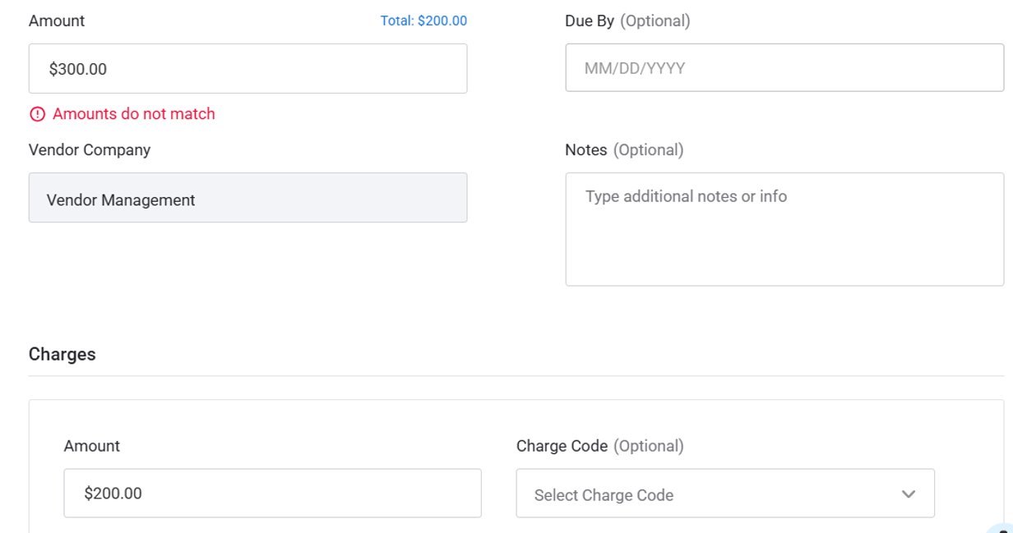Click the Notes (Optional) label
Screen dimensions: 1013x533
coord(623,149)
